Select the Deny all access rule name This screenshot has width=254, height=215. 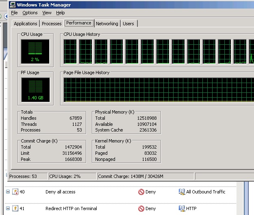pyautogui.click(x=61, y=192)
